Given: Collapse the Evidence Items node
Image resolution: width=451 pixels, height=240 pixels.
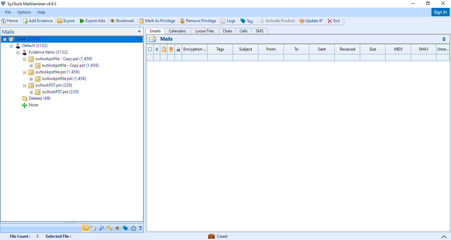Looking at the screenshot, I should [18, 52].
